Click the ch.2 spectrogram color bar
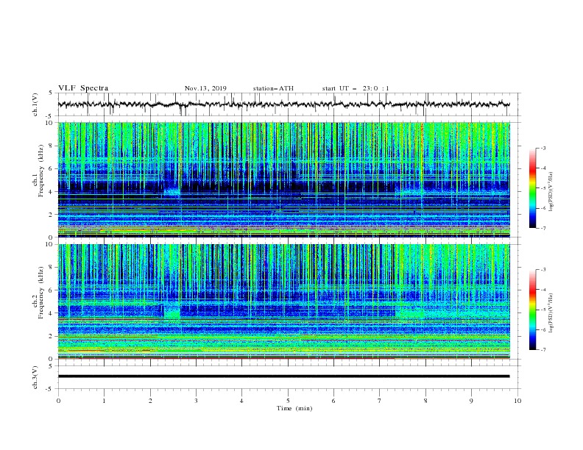 coord(532,310)
